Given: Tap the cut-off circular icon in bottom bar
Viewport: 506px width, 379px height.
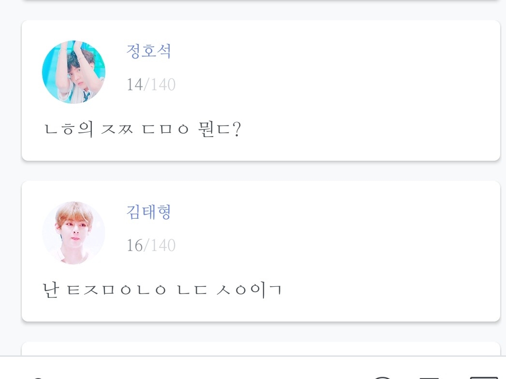Looking at the screenshot, I should click(x=383, y=377).
